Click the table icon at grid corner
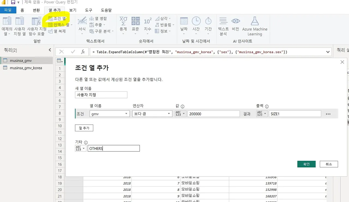 point(59,61)
